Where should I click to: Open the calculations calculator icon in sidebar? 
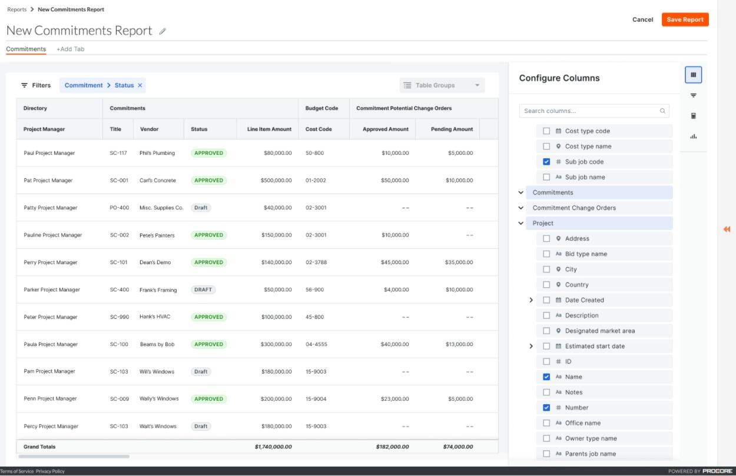(693, 116)
